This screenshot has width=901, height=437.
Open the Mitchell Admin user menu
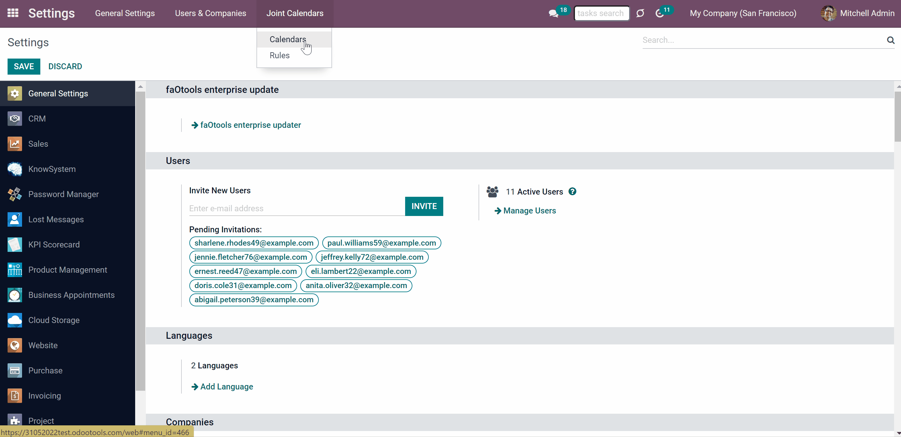pos(857,13)
